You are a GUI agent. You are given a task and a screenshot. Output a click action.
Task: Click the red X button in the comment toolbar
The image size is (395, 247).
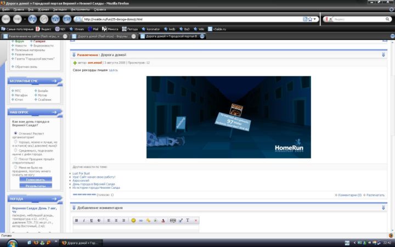(196, 220)
